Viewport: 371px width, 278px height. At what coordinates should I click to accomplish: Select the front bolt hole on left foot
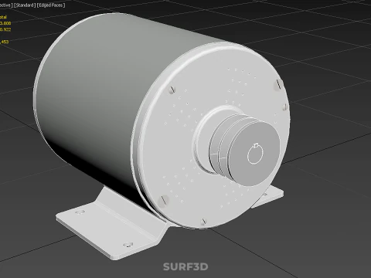pyautogui.click(x=128, y=244)
